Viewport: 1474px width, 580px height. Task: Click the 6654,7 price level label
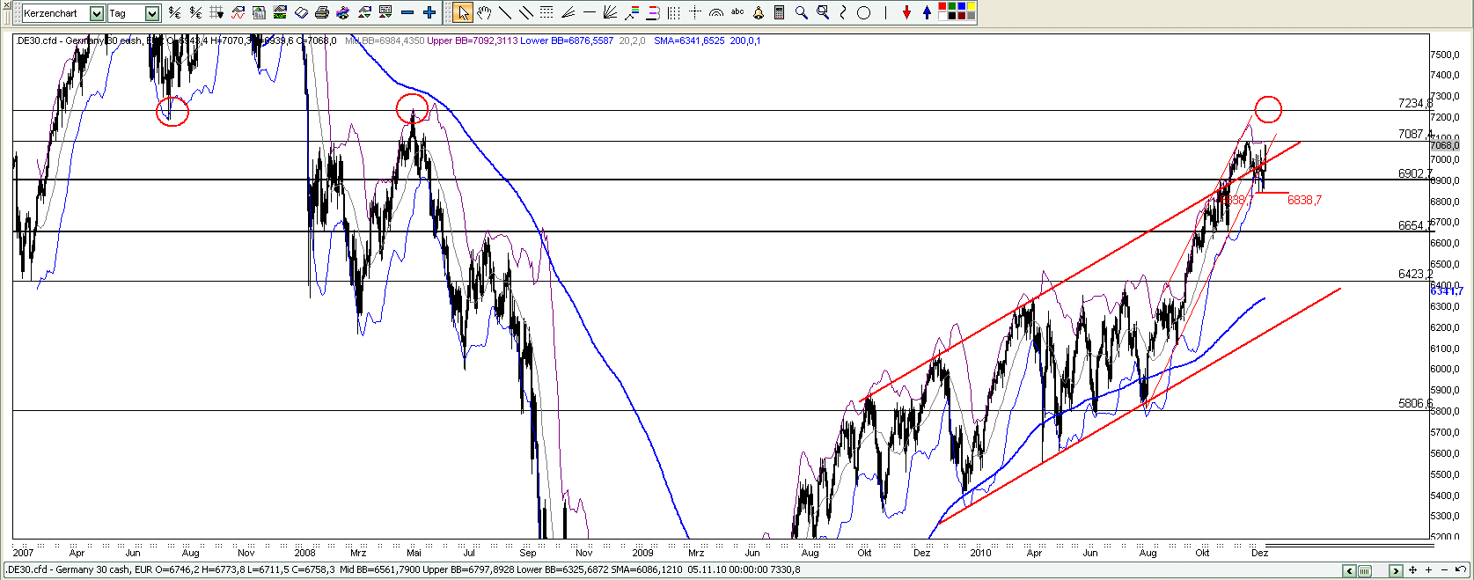[x=1415, y=225]
